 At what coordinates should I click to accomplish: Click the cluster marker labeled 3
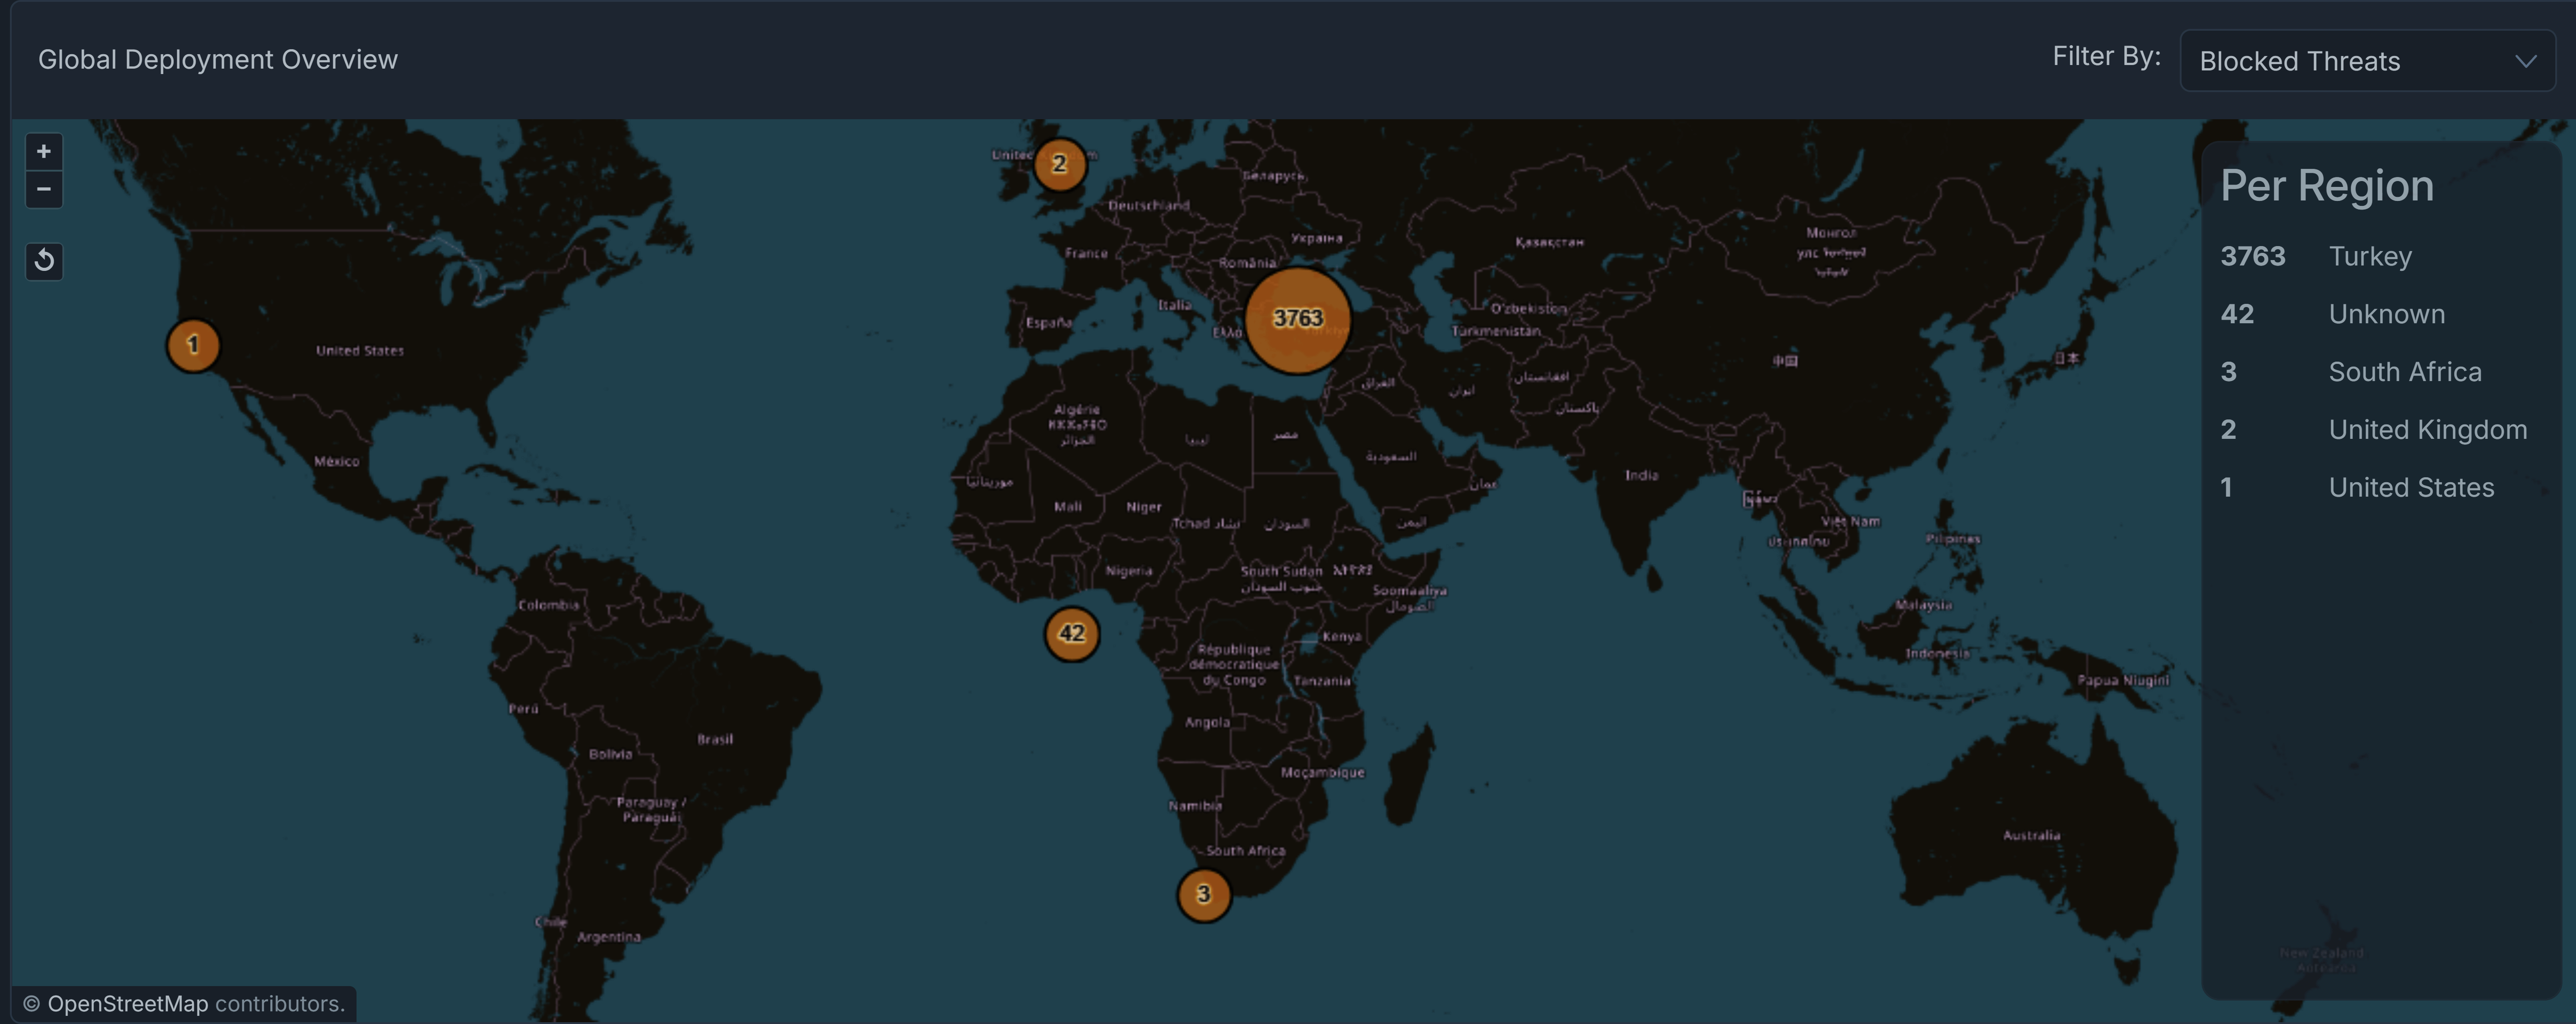(1203, 894)
